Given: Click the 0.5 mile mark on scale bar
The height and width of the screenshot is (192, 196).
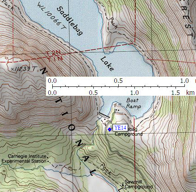Looking at the screenshot, I should click(x=118, y=81).
